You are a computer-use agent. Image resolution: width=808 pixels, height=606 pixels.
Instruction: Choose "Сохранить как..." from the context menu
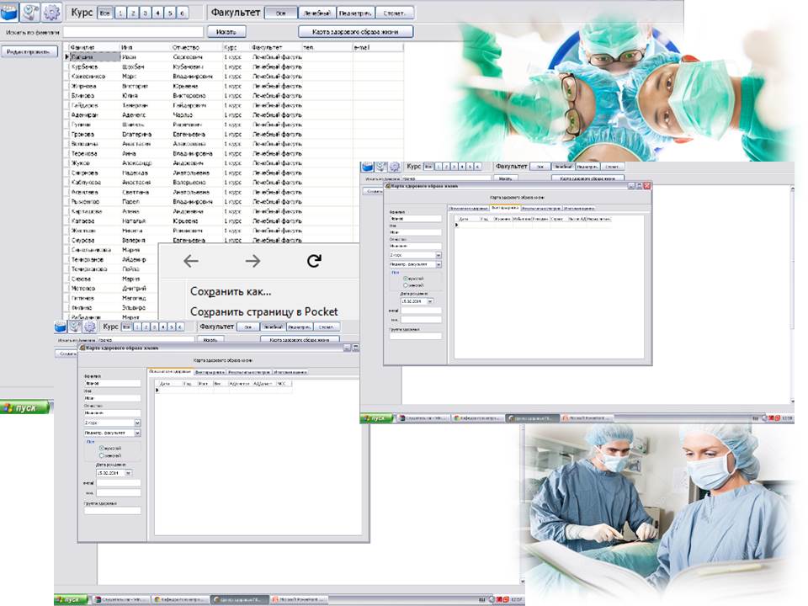tap(231, 291)
